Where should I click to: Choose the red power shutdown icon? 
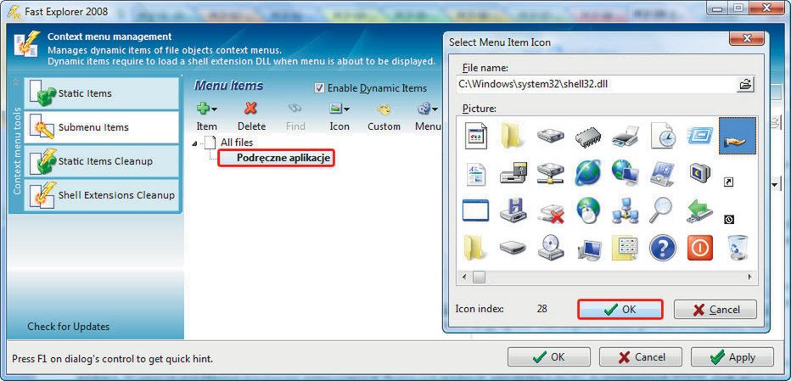point(700,248)
